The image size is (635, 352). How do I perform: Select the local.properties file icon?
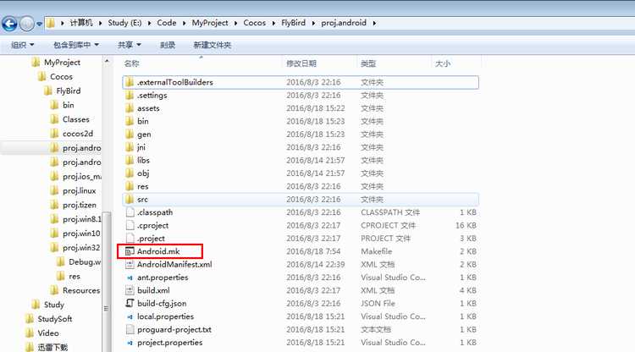pyautogui.click(x=130, y=316)
